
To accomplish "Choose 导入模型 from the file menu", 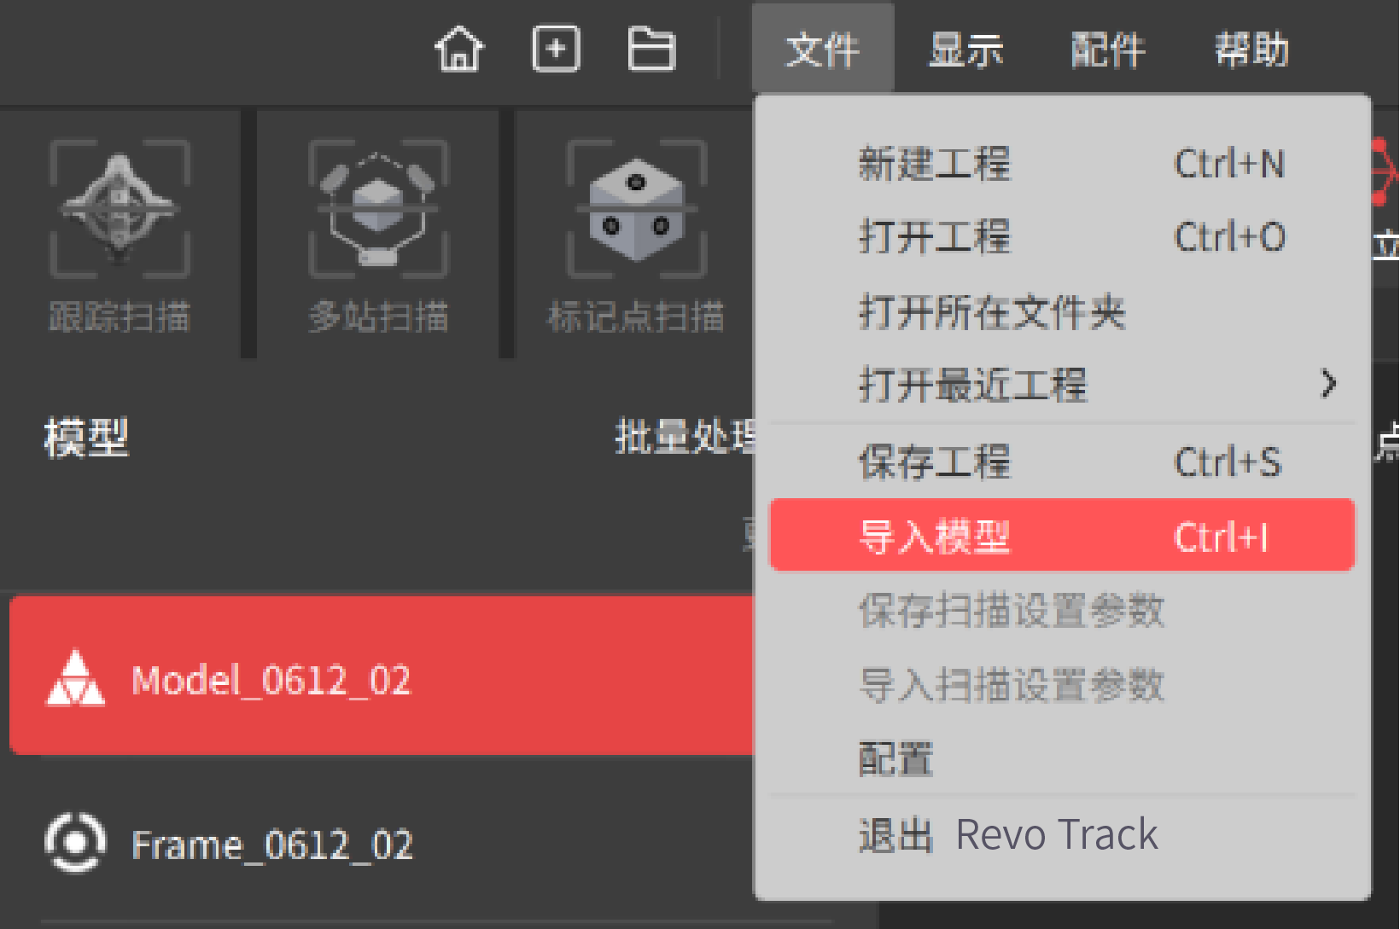I will click(x=1063, y=536).
